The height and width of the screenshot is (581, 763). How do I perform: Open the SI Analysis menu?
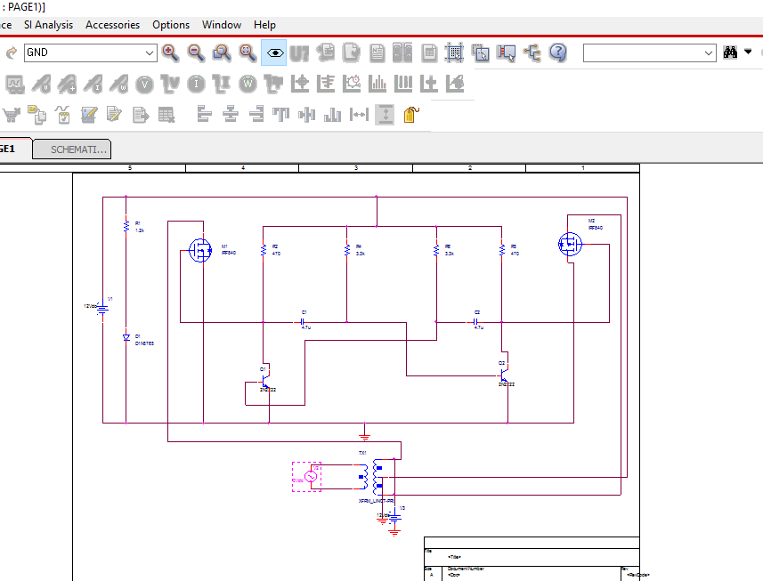point(49,25)
